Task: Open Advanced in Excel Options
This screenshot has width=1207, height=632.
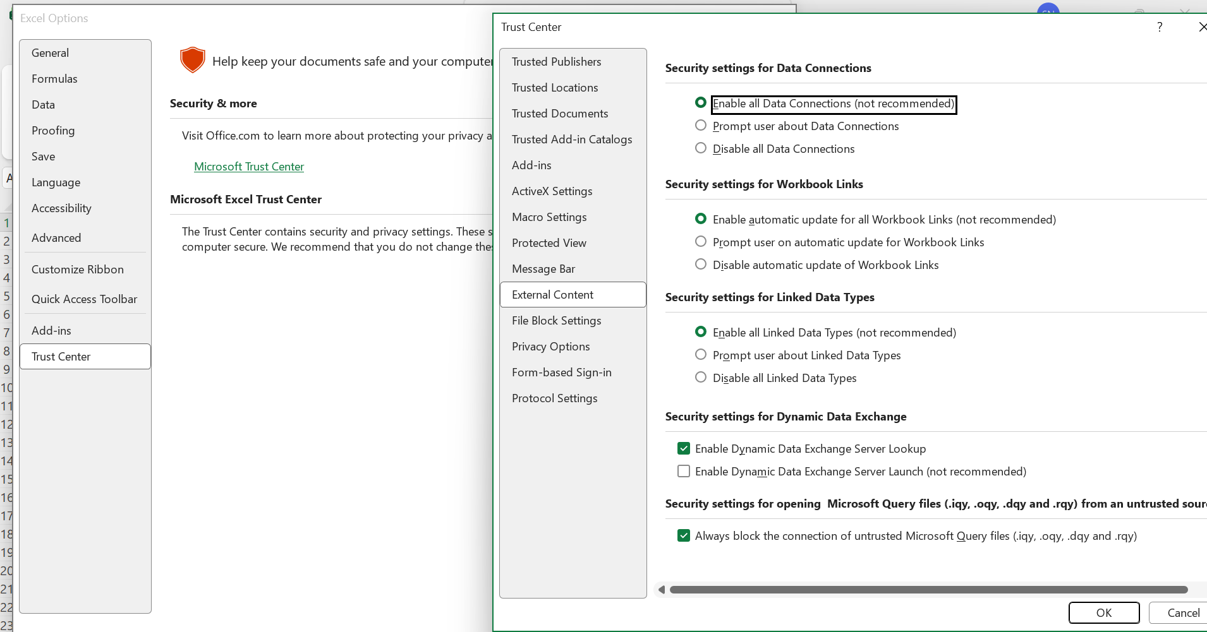Action: tap(85, 238)
